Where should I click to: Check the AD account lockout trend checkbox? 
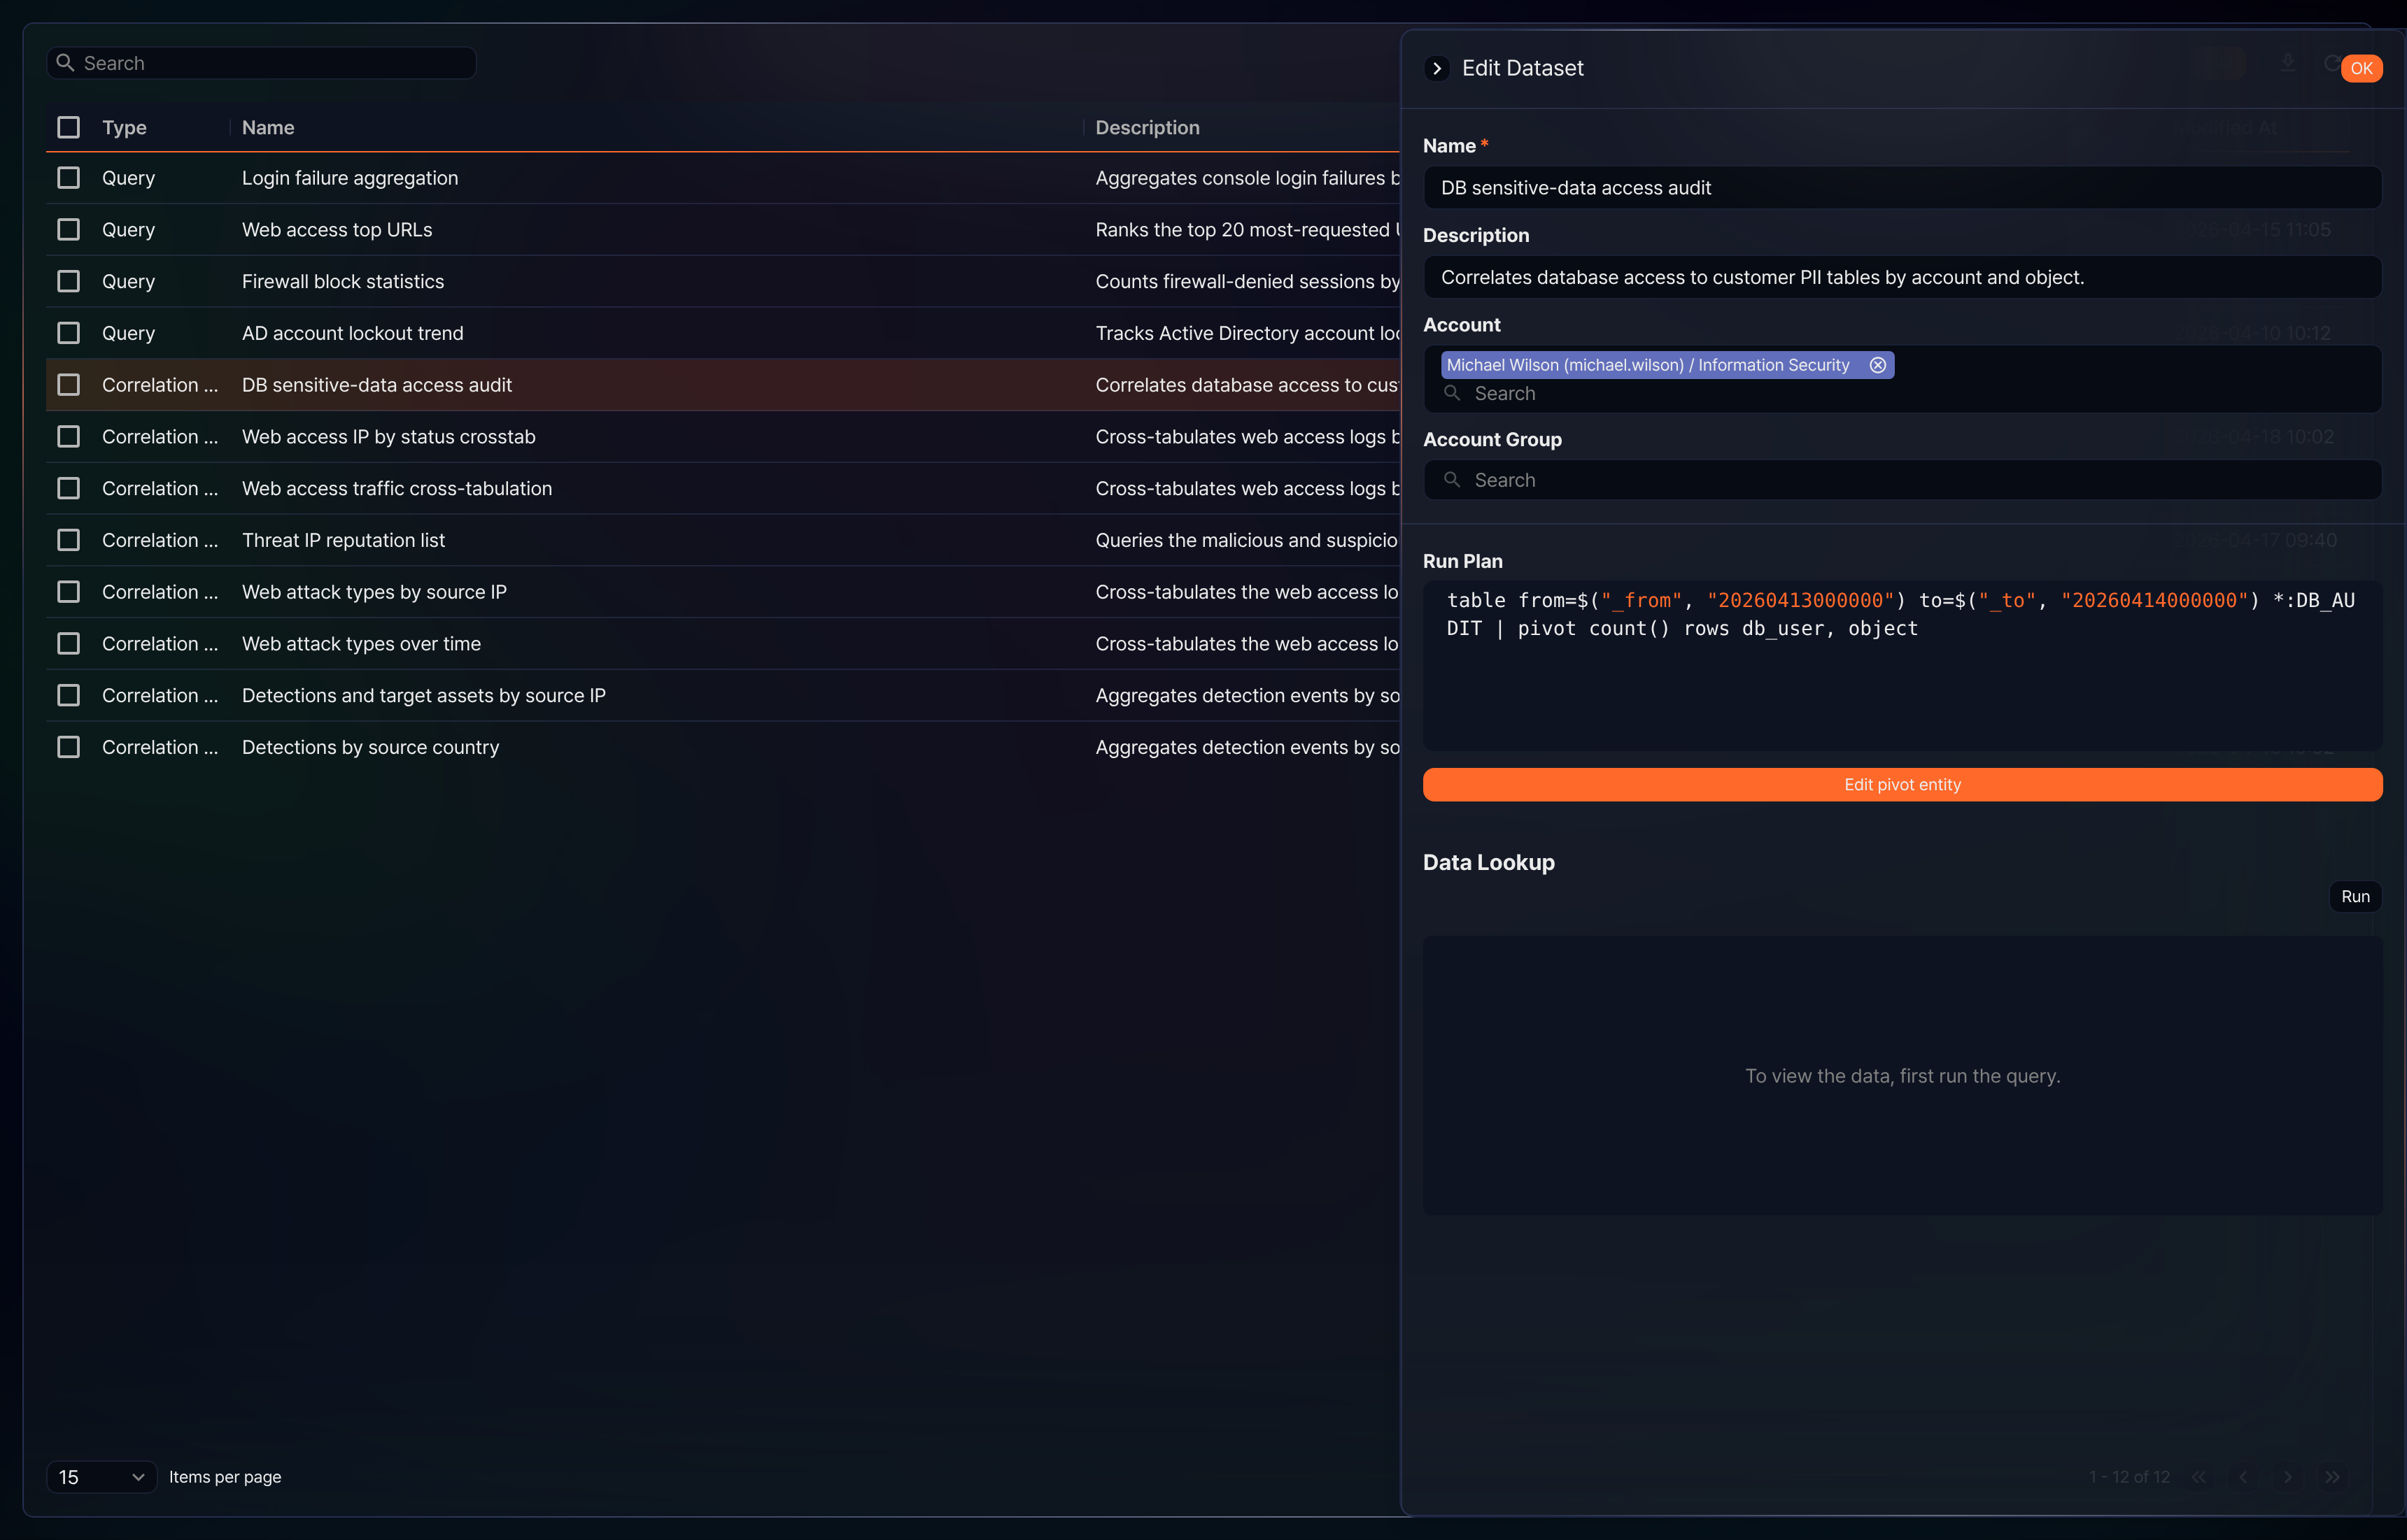(68, 333)
